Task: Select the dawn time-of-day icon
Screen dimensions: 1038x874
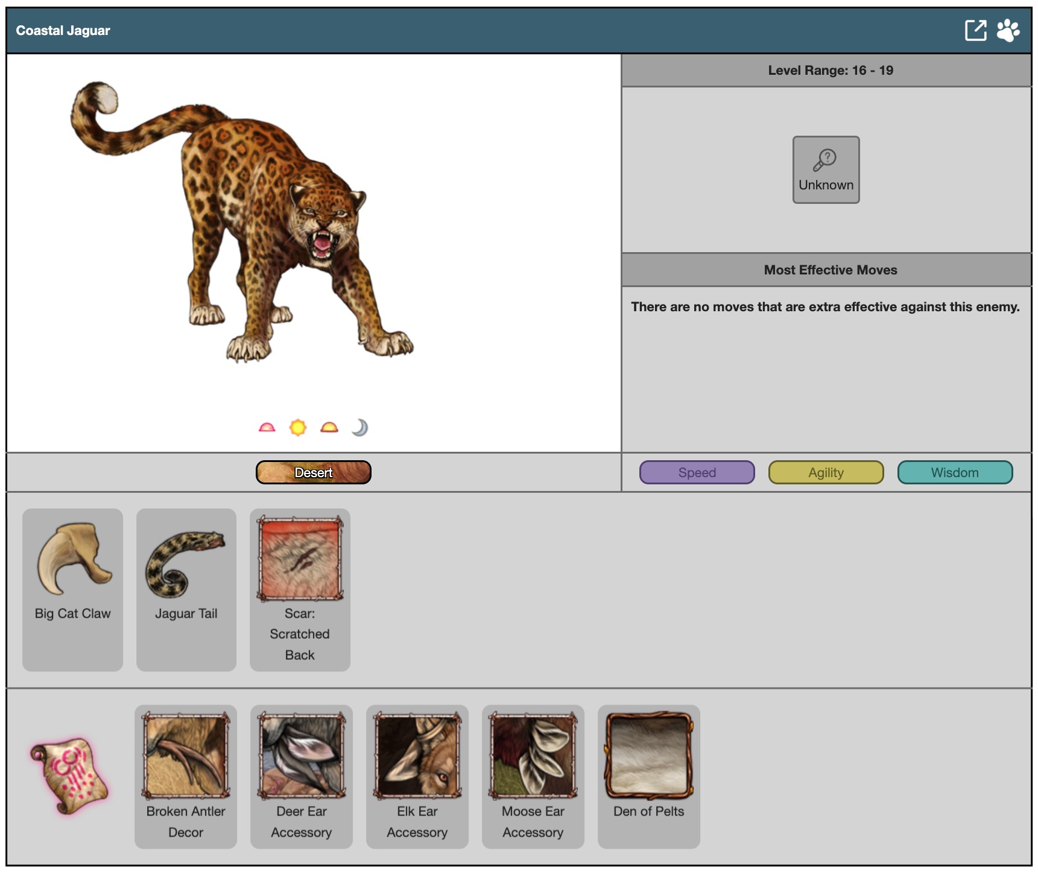Action: (267, 428)
